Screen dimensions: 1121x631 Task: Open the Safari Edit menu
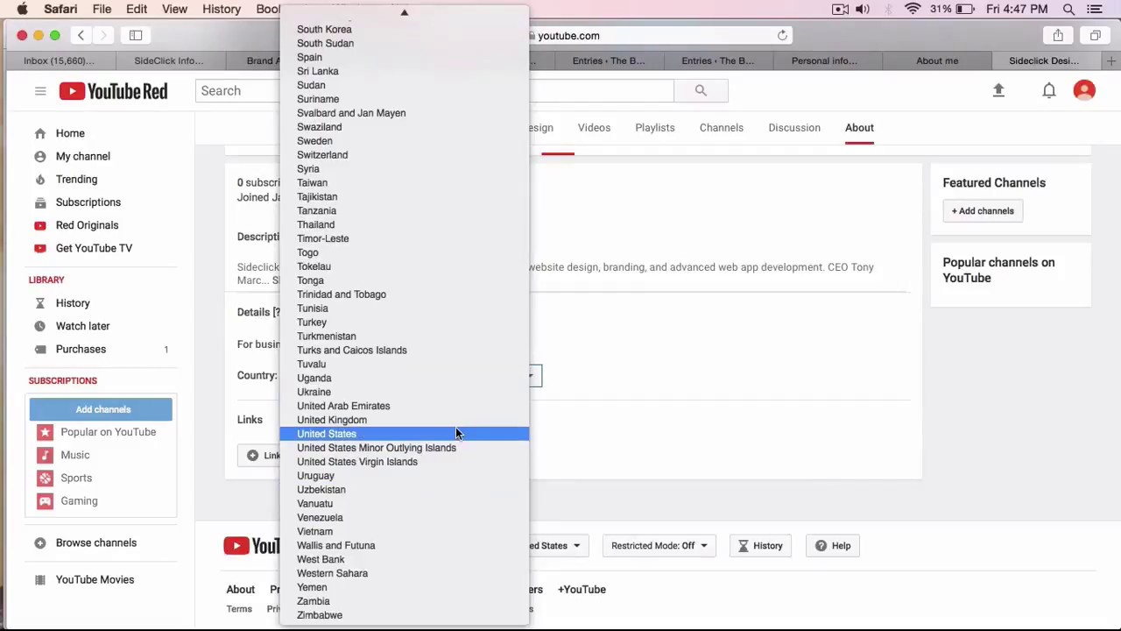(136, 9)
